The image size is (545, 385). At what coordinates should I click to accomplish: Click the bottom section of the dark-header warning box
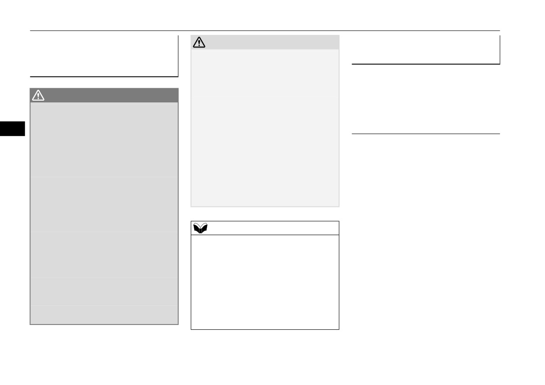(104, 315)
